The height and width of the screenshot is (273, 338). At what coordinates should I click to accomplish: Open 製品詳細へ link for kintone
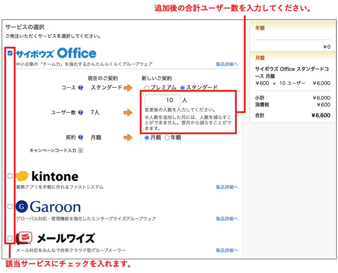coord(227,187)
